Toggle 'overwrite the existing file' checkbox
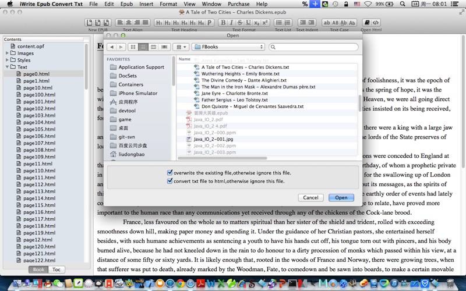466x291 pixels. [170, 172]
